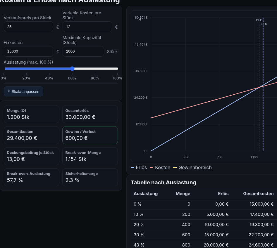Click Erlös cell 5.000,00 €
Viewport: 277px width, 248px height.
pyautogui.click(x=217, y=214)
